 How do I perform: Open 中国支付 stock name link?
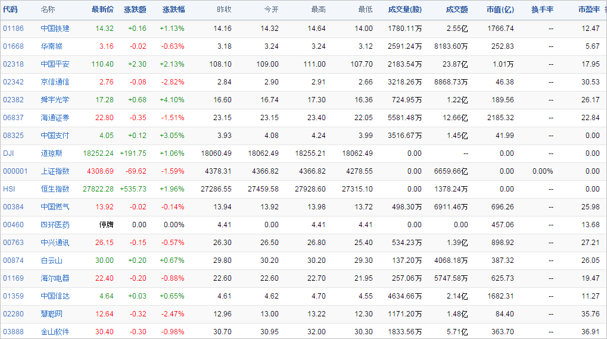point(55,136)
